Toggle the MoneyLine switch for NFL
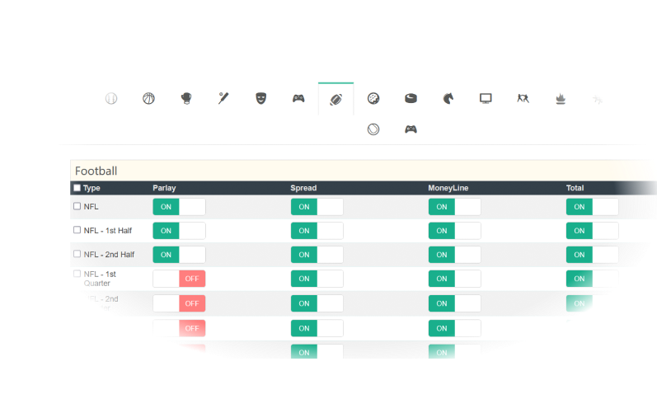The image size is (657, 399). 454,207
